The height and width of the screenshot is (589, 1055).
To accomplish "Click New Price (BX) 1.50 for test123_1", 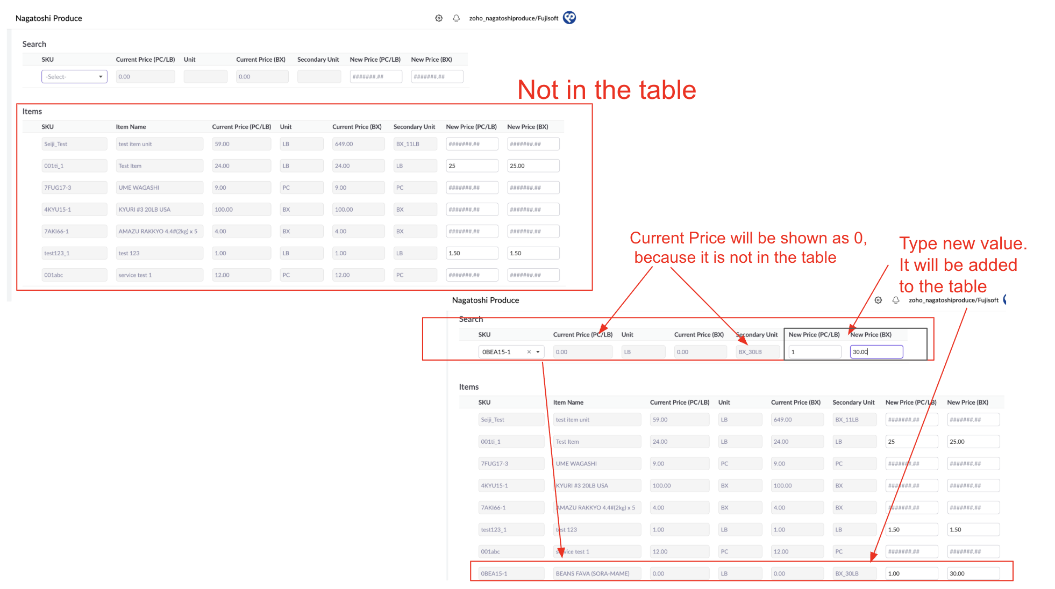I will tap(532, 253).
